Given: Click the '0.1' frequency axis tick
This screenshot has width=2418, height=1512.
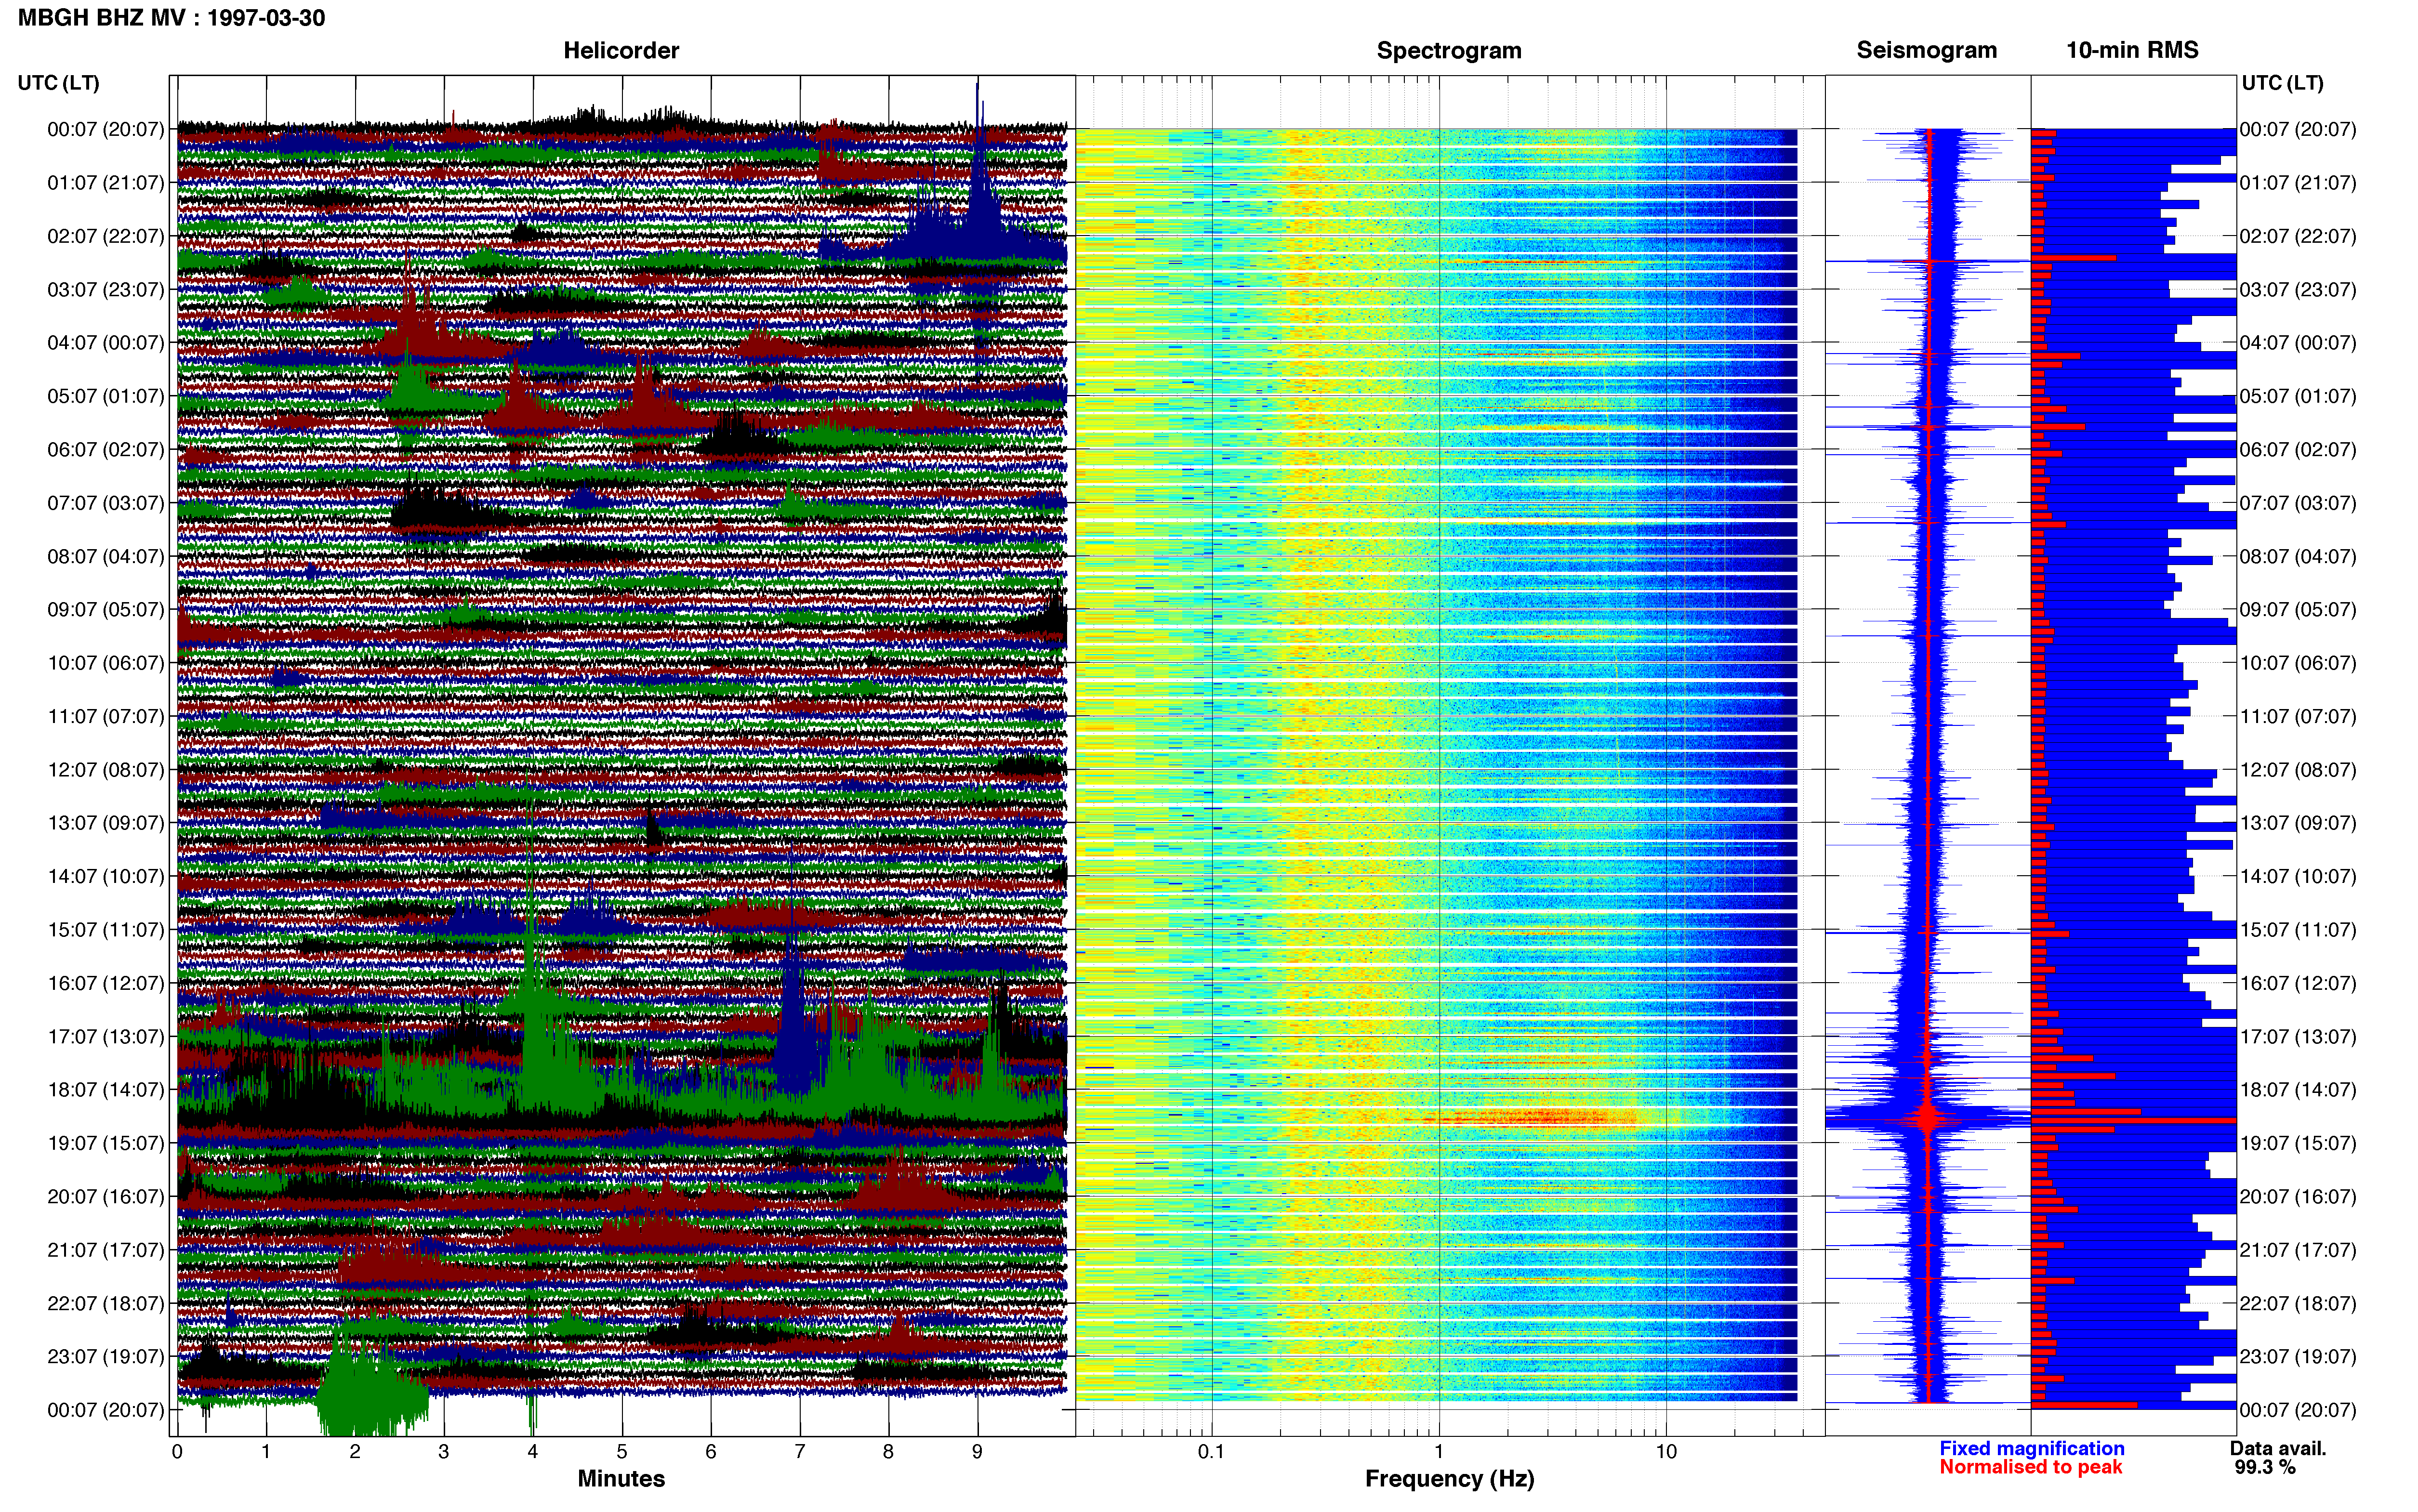Looking at the screenshot, I should pos(1211,1452).
